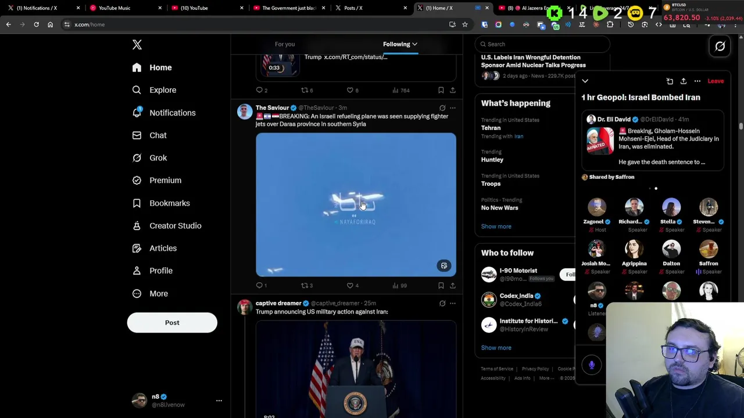Open Explore in the sidebar
Image resolution: width=744 pixels, height=418 pixels.
[153, 90]
